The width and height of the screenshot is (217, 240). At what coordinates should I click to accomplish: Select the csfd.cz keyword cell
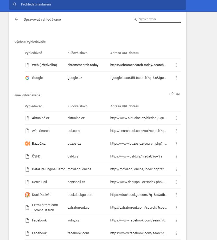[73, 156]
